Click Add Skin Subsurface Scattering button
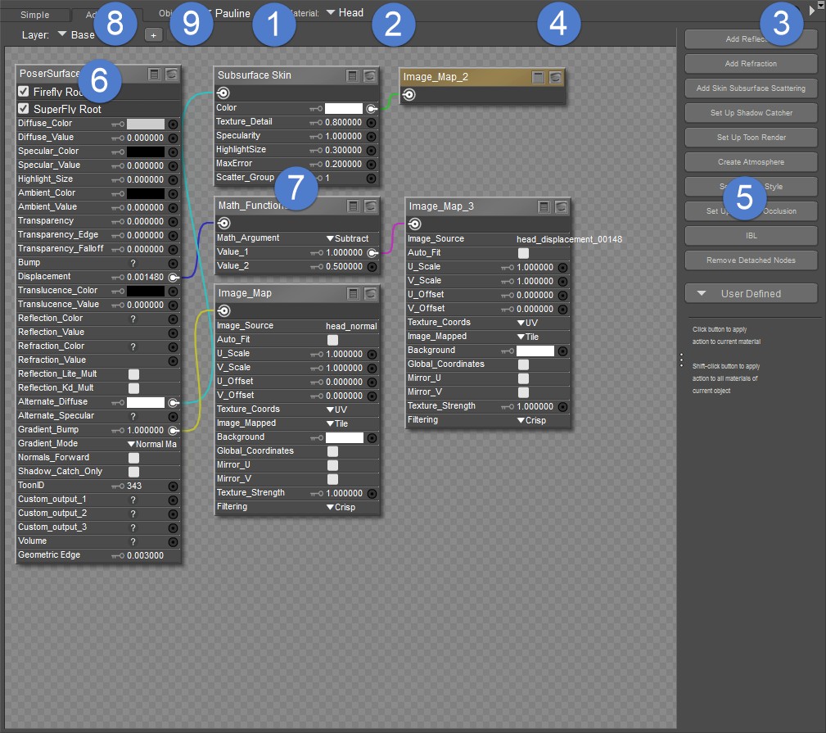Image resolution: width=826 pixels, height=733 pixels. tap(751, 88)
